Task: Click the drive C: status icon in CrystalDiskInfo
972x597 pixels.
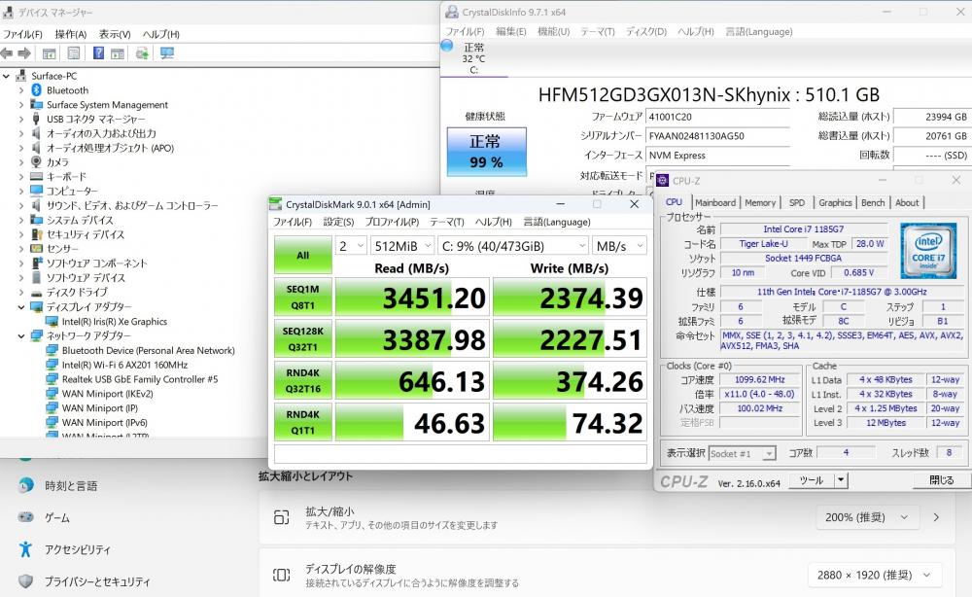Action: click(x=447, y=46)
